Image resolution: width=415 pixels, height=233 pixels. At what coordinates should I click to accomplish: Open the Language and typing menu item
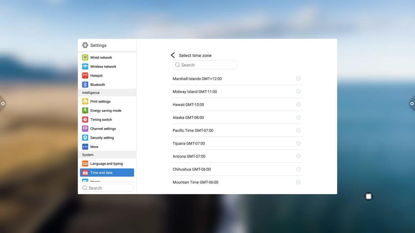(106, 163)
